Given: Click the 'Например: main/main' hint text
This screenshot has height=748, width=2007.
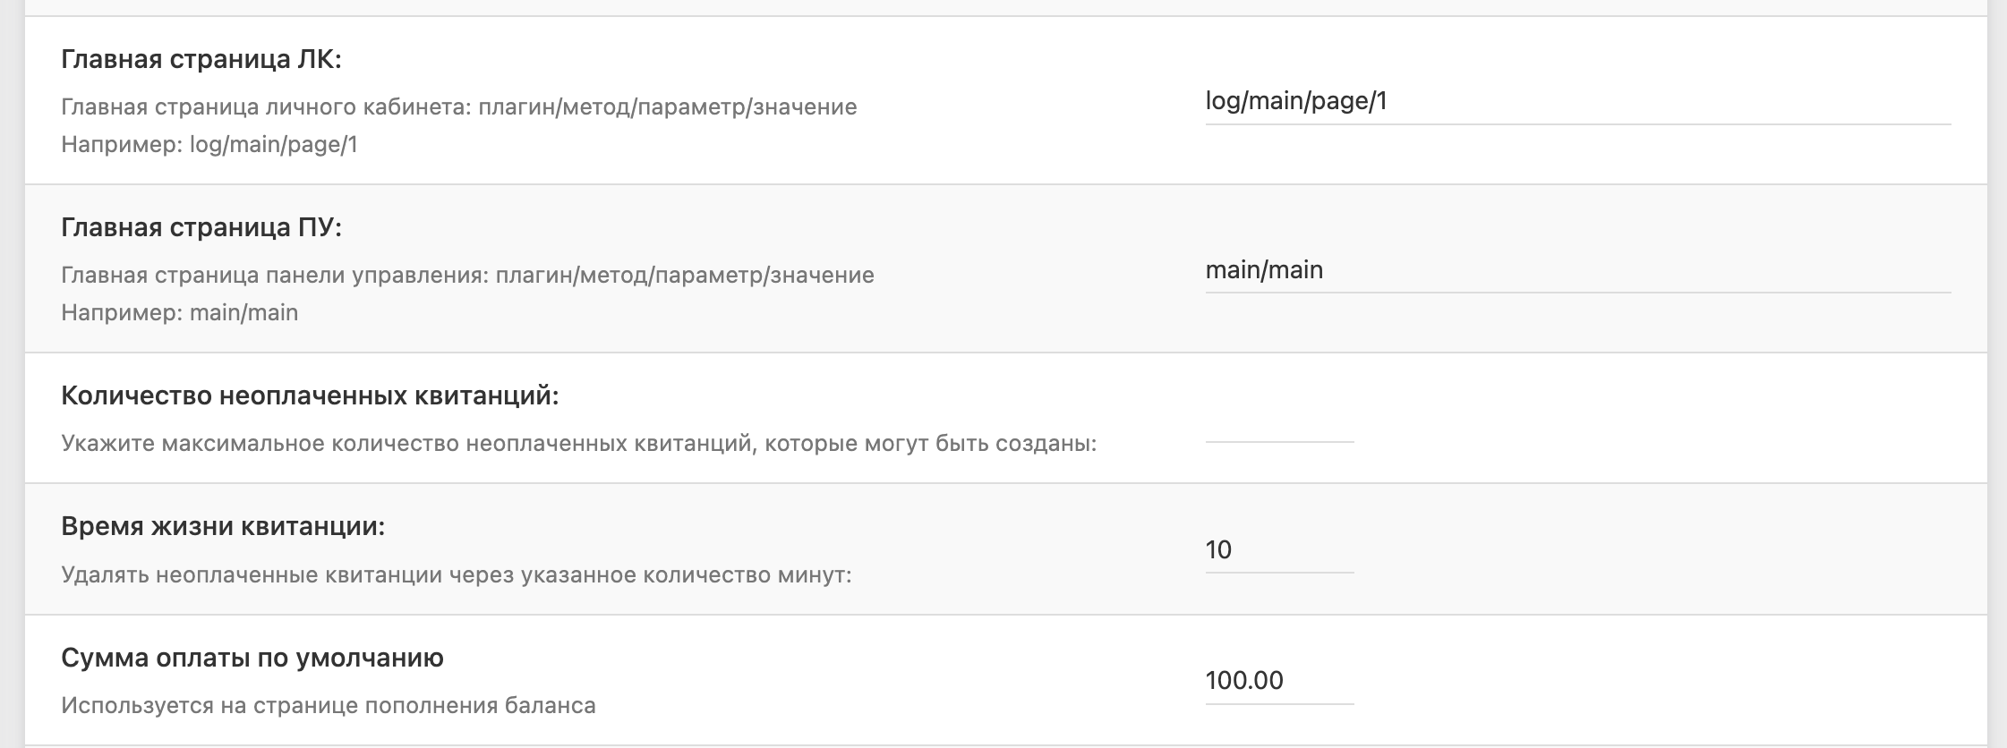Looking at the screenshot, I should 180,313.
